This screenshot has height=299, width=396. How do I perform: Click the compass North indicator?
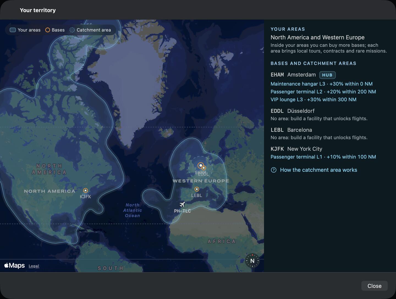(252, 261)
